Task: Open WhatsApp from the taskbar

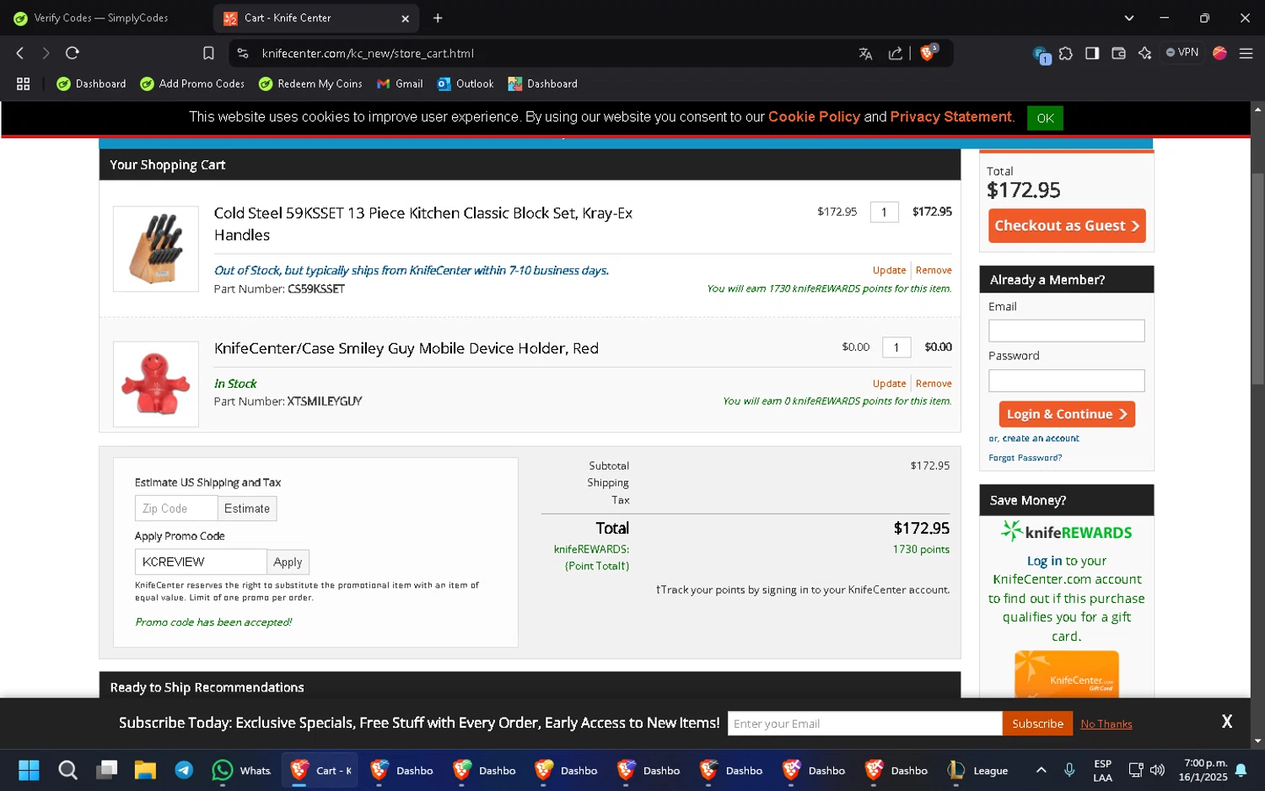Action: [x=241, y=770]
